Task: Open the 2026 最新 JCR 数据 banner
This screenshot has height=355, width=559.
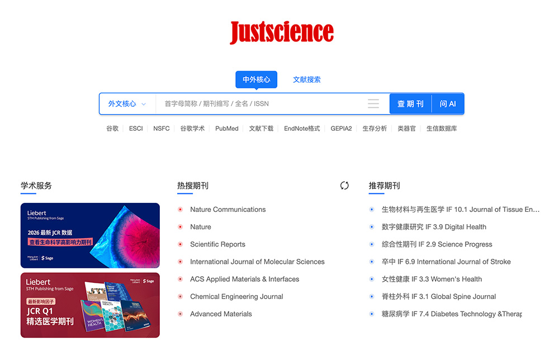Action: pyautogui.click(x=90, y=235)
